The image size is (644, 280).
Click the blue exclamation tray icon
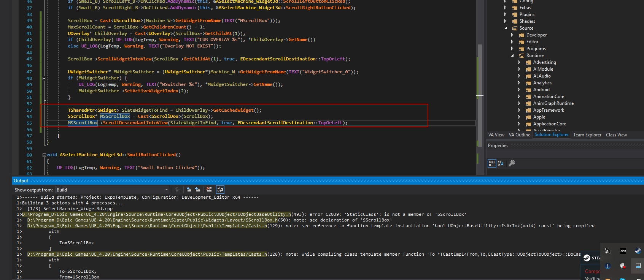[x=607, y=266]
